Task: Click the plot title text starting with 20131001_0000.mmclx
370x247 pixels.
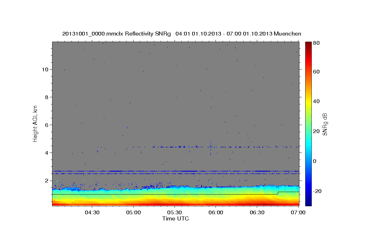Action: click(x=182, y=34)
